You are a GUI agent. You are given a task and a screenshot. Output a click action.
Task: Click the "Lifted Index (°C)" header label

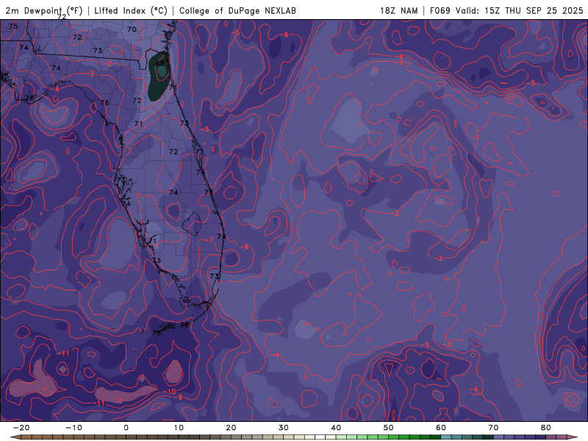(x=131, y=10)
